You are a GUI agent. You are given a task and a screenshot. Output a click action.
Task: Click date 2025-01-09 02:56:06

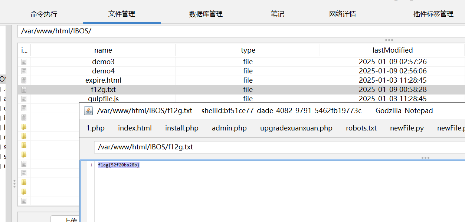tap(393, 71)
